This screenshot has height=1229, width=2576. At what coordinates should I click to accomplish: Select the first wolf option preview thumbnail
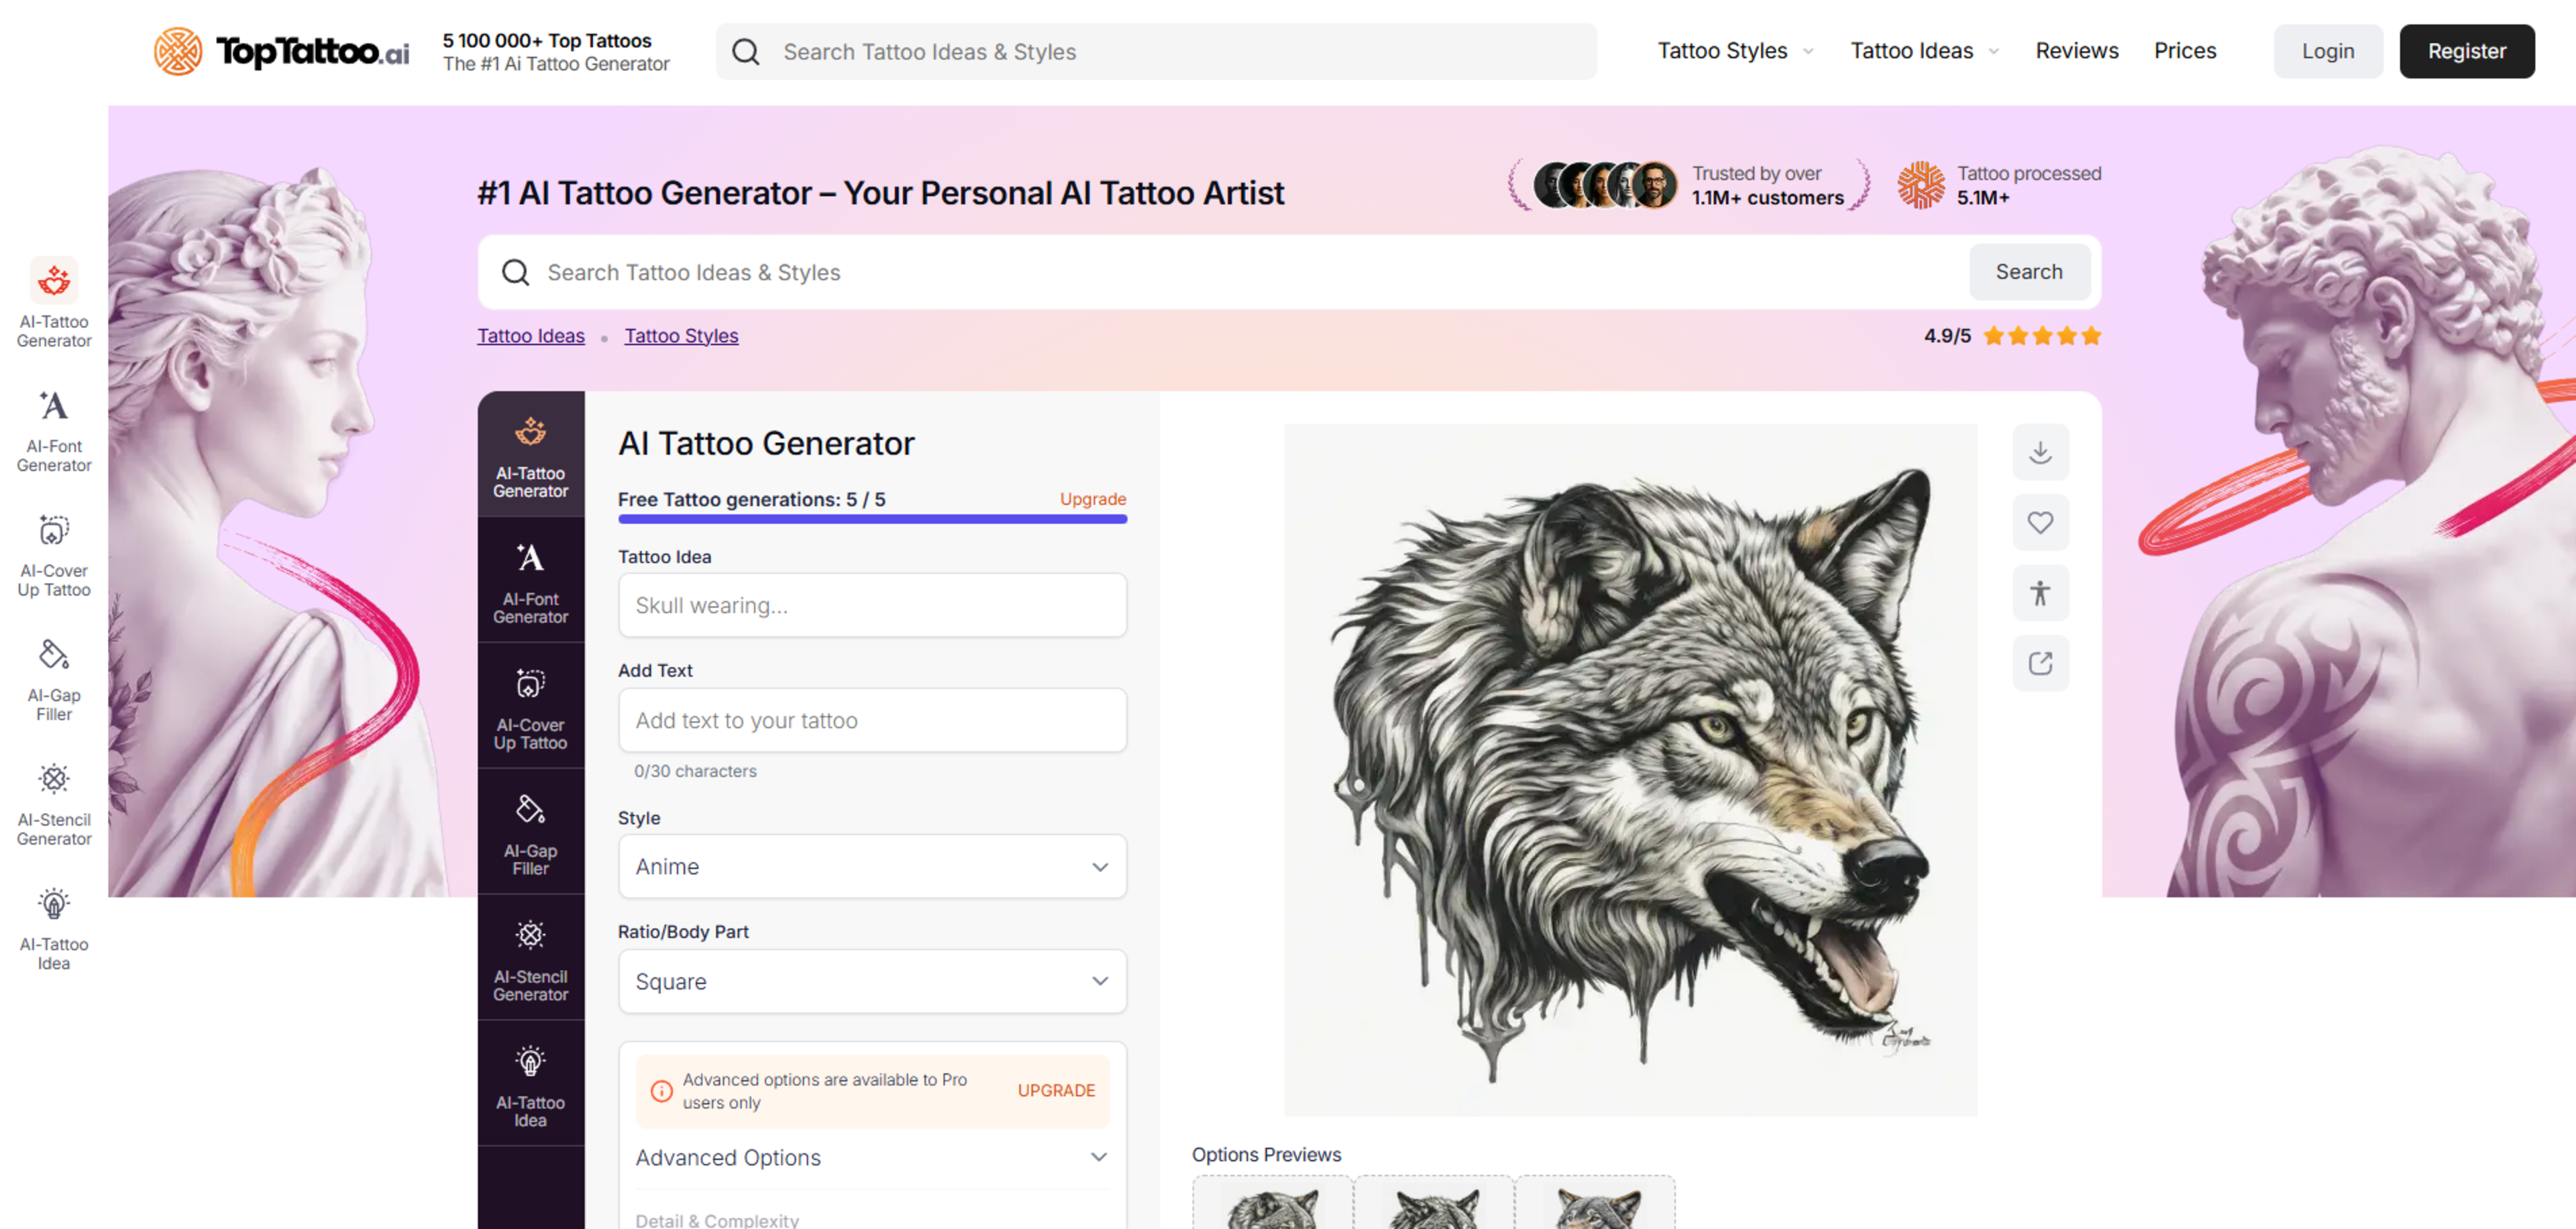[x=1272, y=1203]
